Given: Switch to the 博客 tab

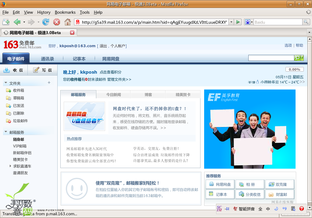Looking at the screenshot, I should [x=148, y=95].
